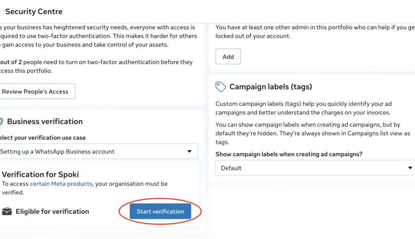Click the briefcase icon beside Eligible for verification
This screenshot has width=415, height=239.
(x=7, y=211)
